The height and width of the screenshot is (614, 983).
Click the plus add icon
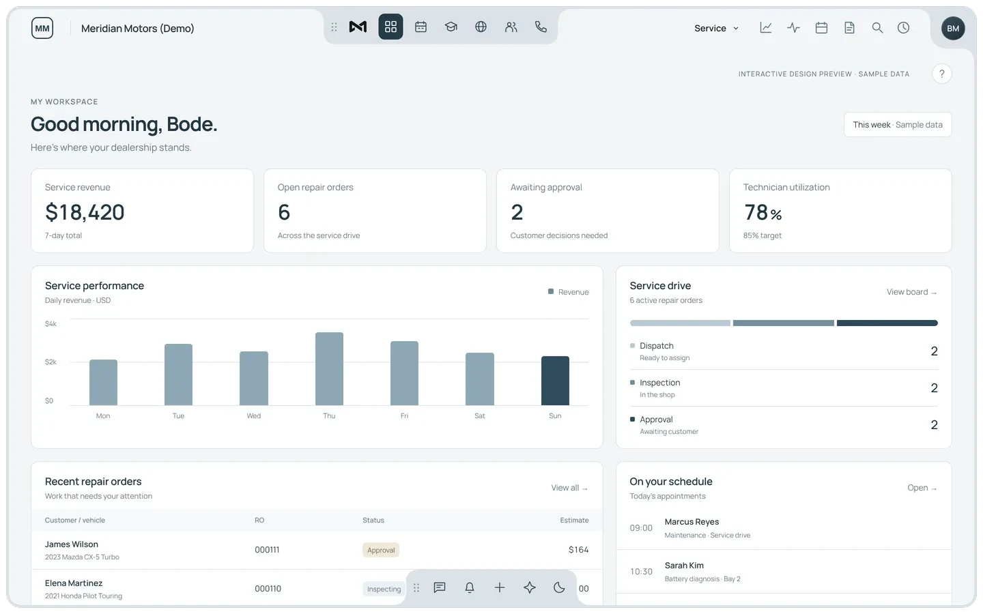500,587
